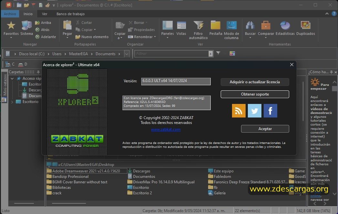The image size is (338, 214).
Task: Open the quick access toolbar dropdown arrow
Action: point(54,5)
